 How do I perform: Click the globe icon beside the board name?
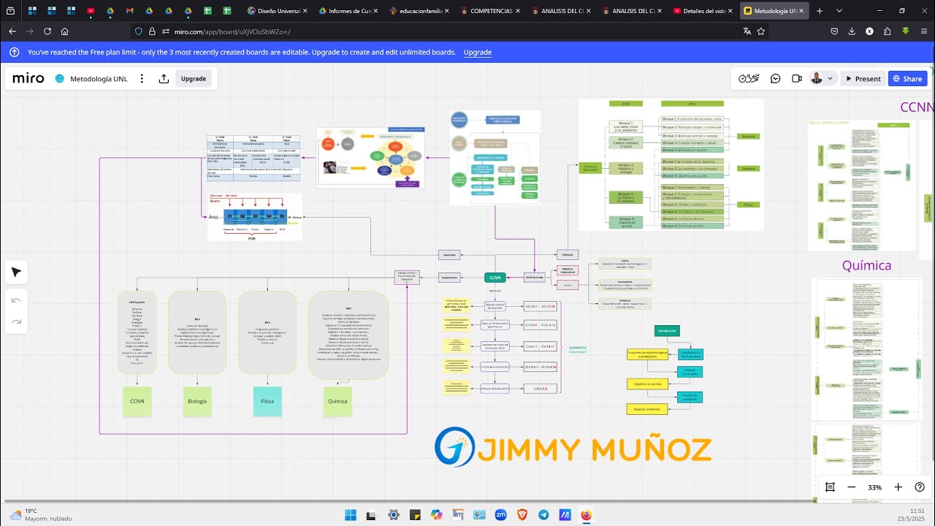click(x=60, y=79)
